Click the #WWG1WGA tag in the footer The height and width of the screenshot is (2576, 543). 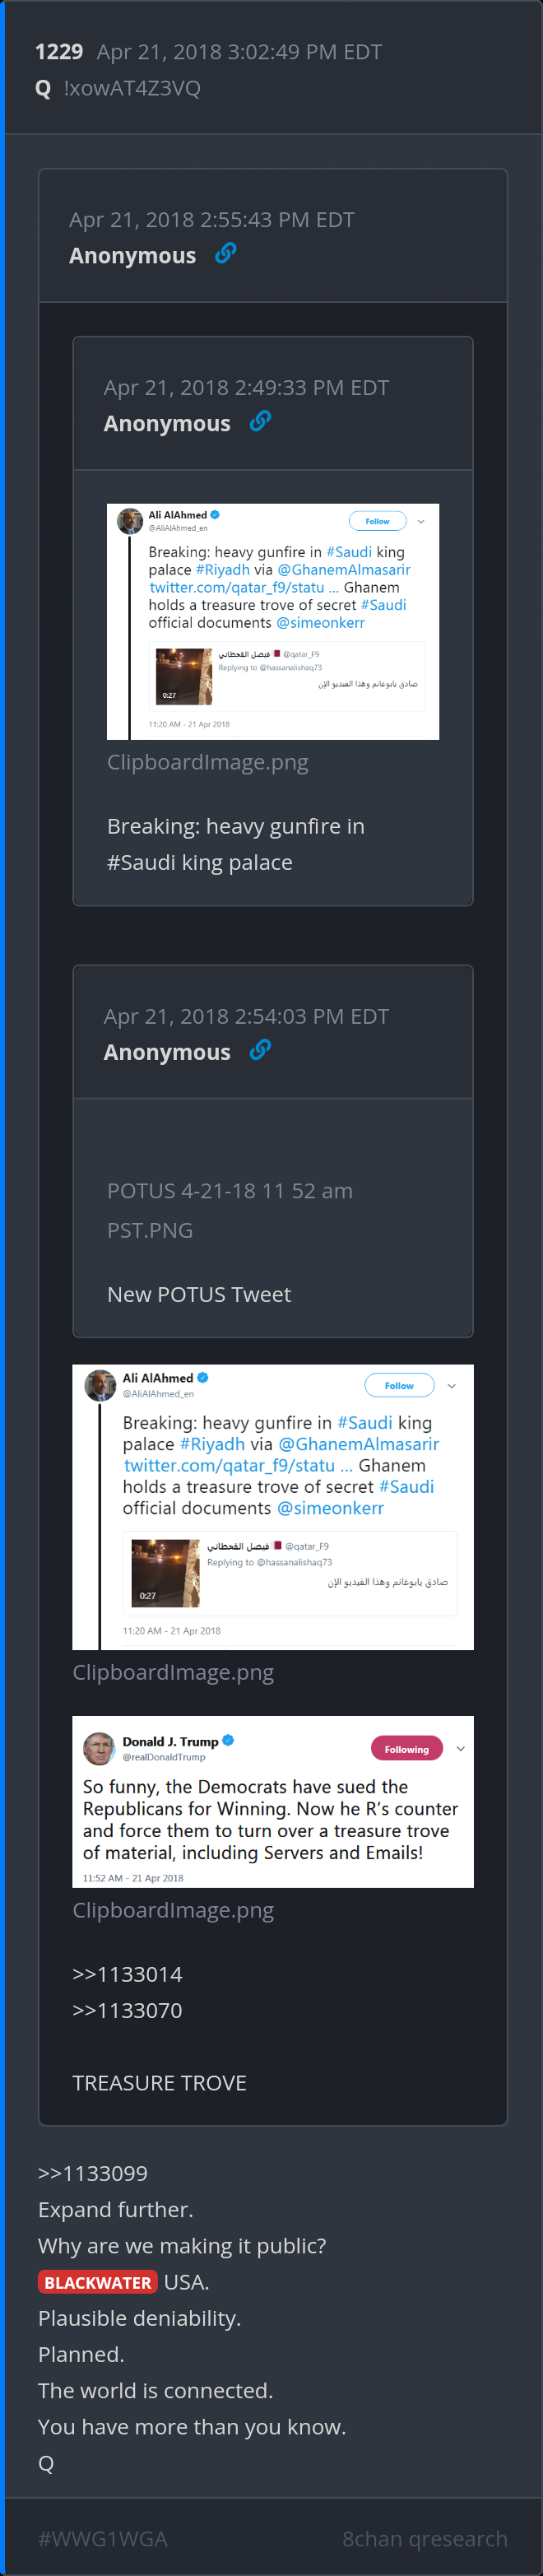coord(102,2538)
